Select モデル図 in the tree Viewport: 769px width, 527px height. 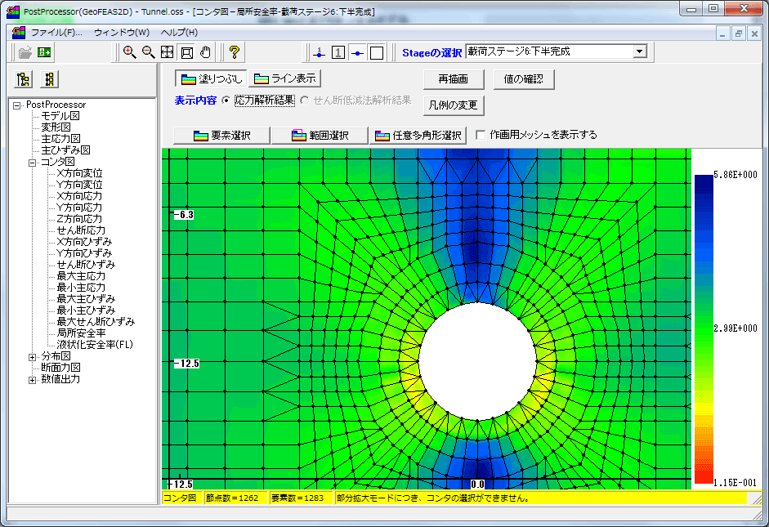pyautogui.click(x=60, y=116)
